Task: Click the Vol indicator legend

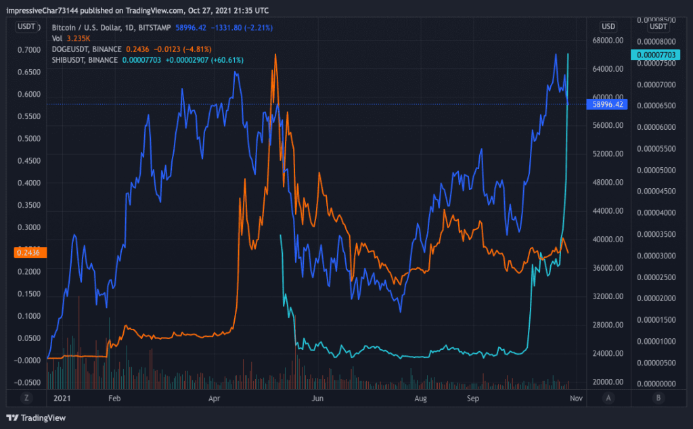Action: pyautogui.click(x=58, y=39)
